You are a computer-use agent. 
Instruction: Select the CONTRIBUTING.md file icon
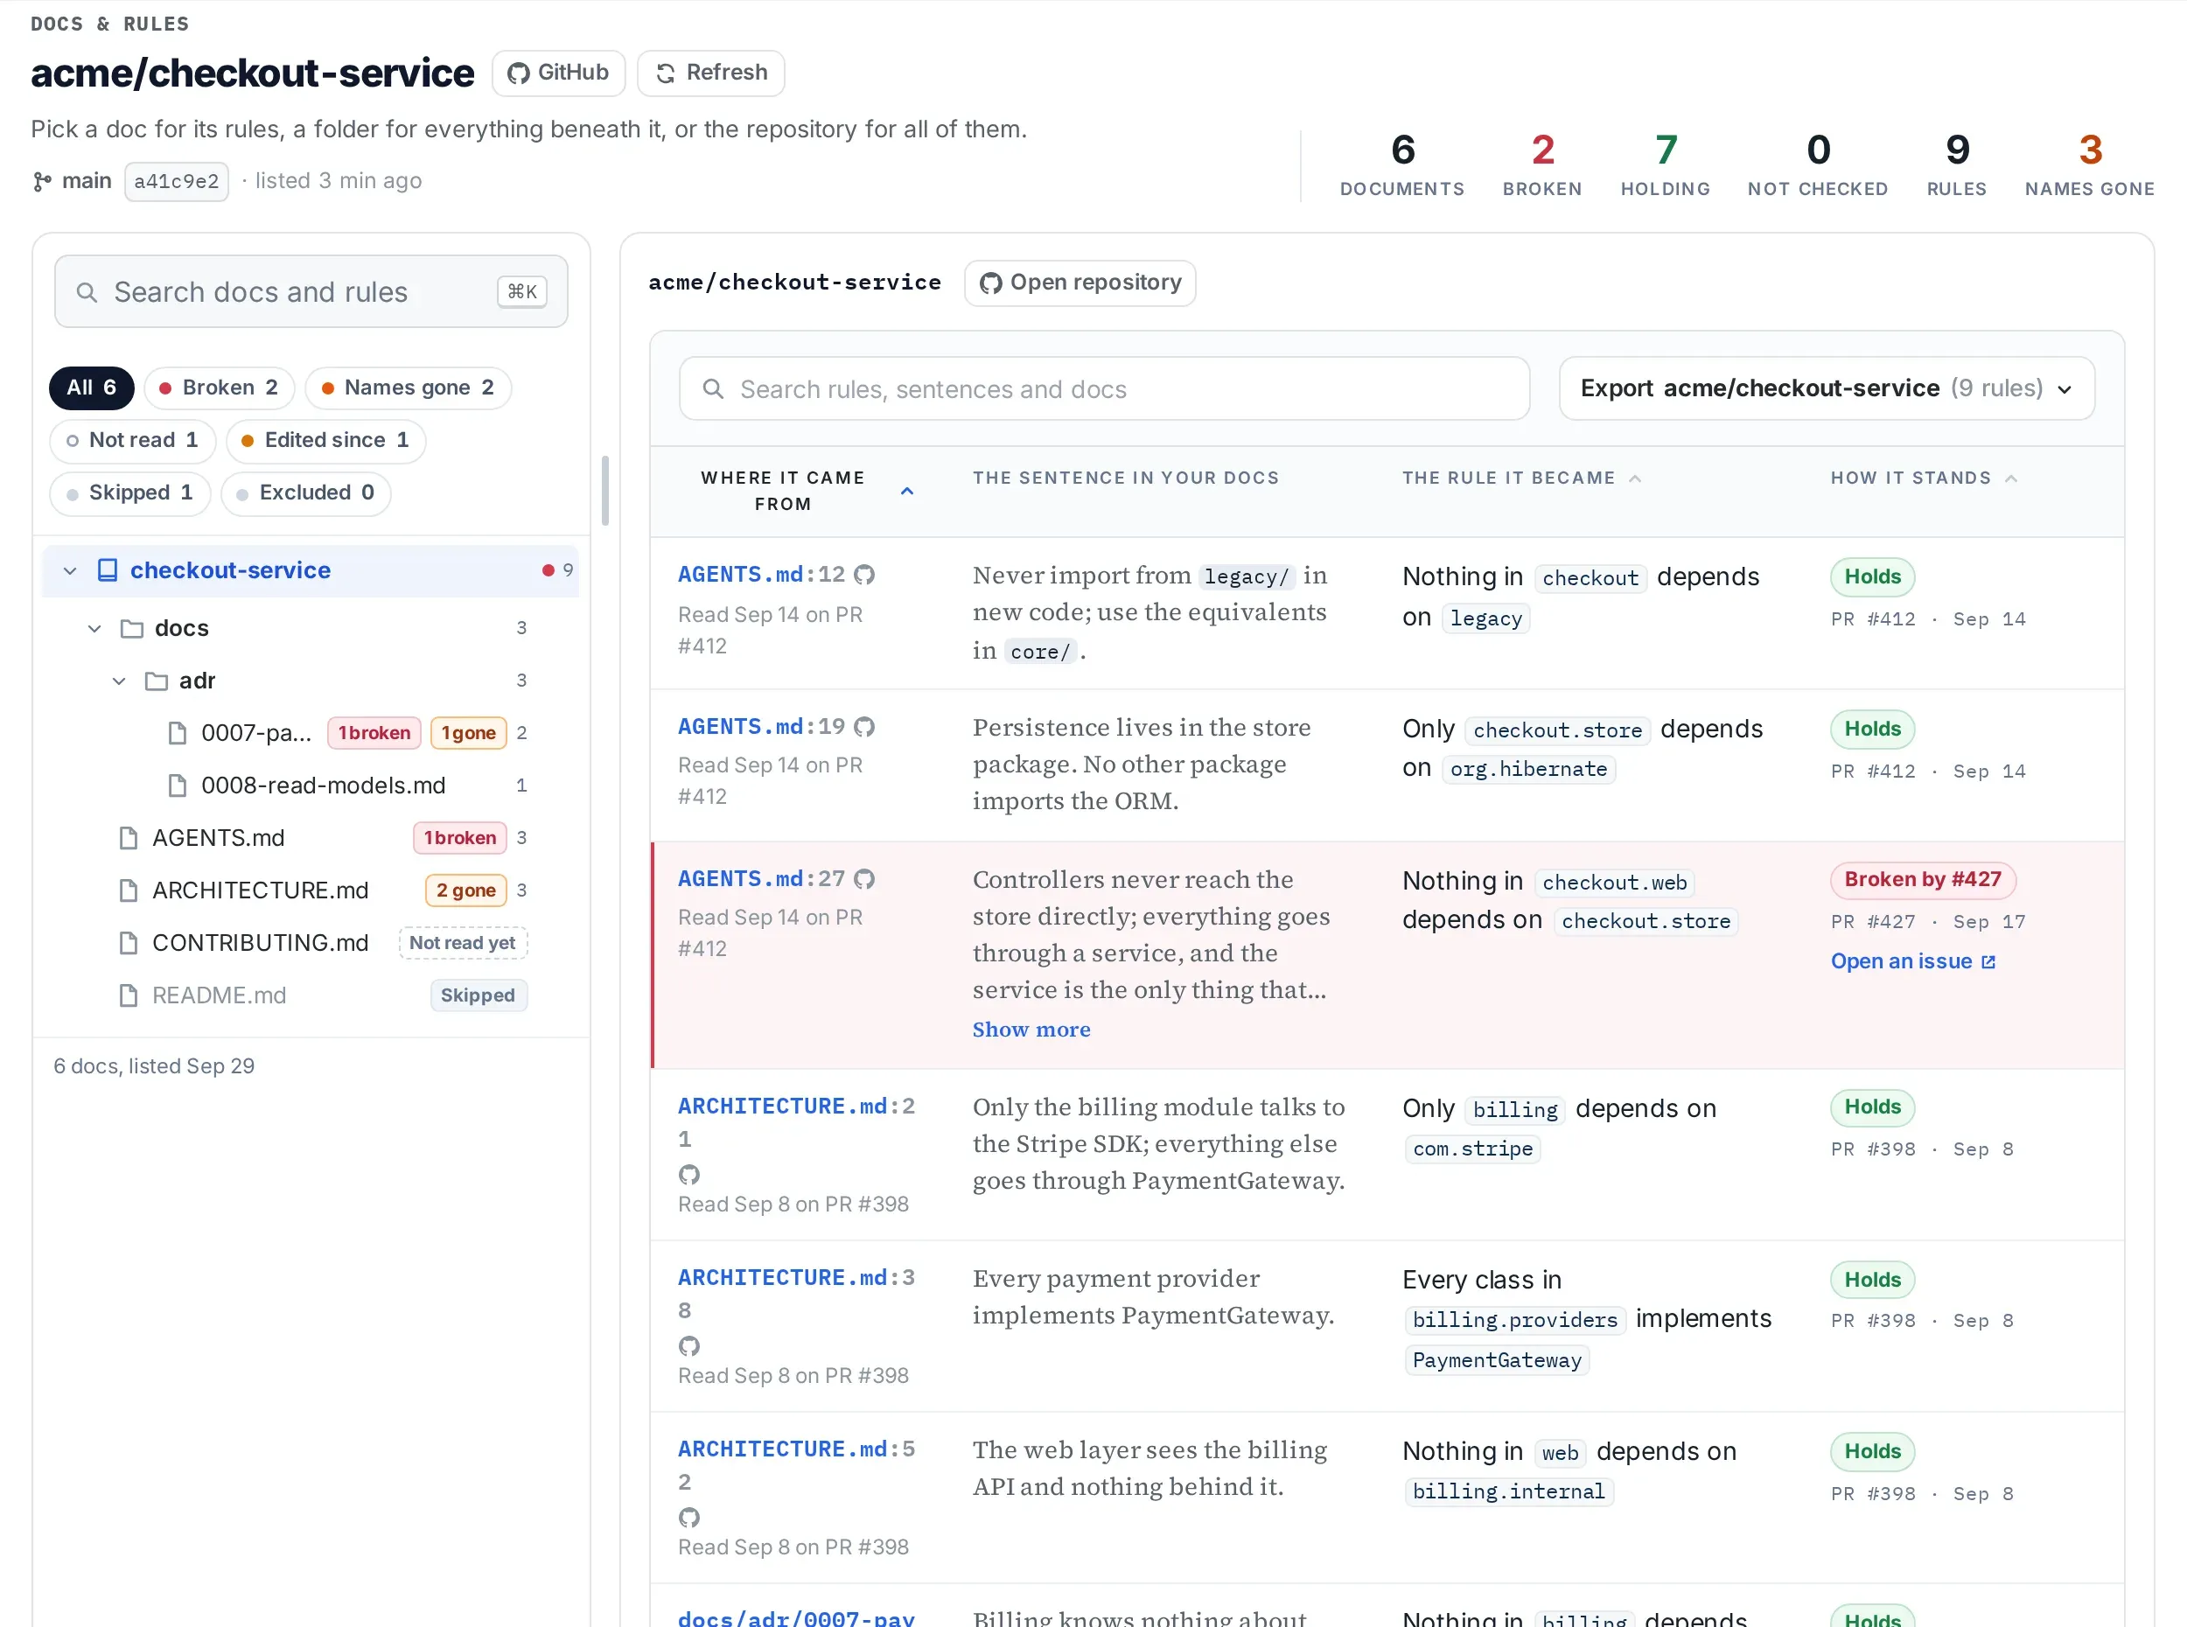[128, 942]
